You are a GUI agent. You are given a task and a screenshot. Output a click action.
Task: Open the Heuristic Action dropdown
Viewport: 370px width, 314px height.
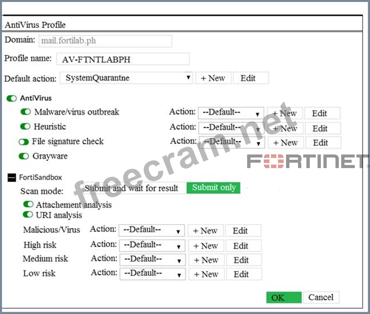point(231,128)
